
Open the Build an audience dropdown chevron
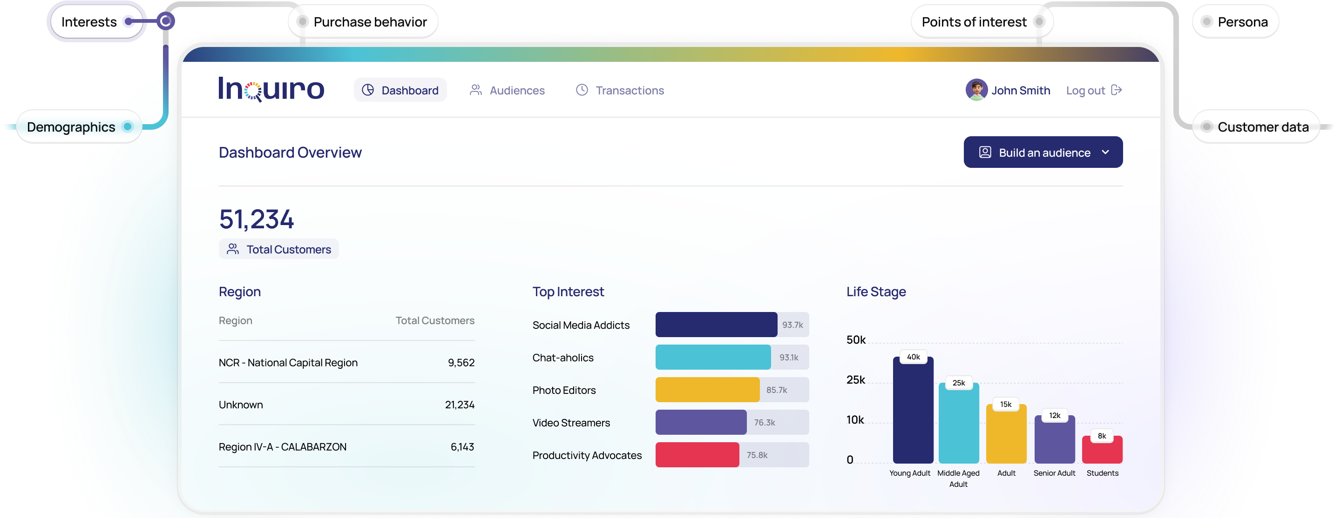(x=1104, y=153)
